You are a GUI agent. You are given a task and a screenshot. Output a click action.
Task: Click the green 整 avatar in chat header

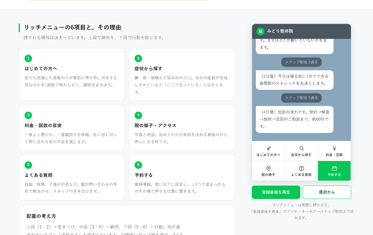click(x=260, y=31)
